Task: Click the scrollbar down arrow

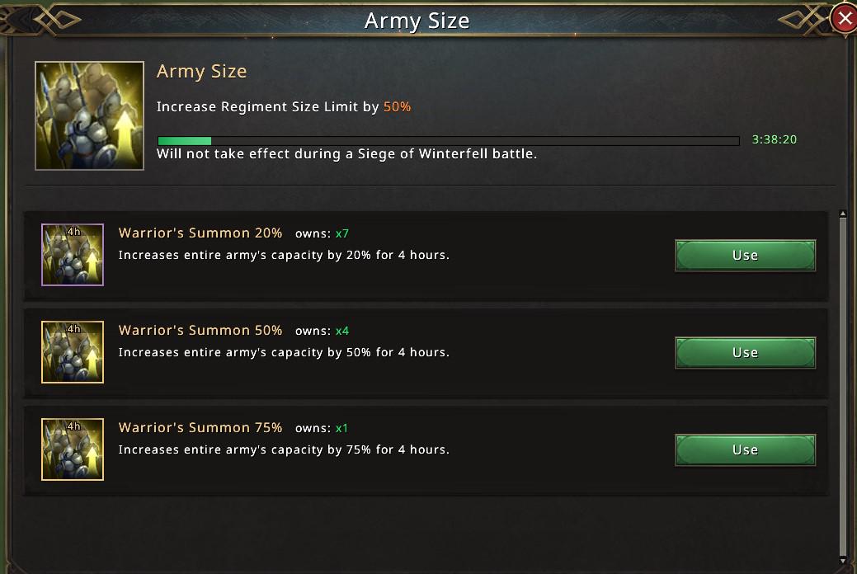Action: pyautogui.click(x=842, y=562)
